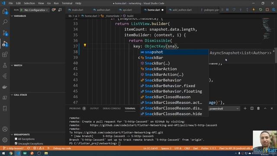Screen dimensions: 277x156
Task: Click the lightbulb code action on line 37
Action: click(x=85, y=45)
